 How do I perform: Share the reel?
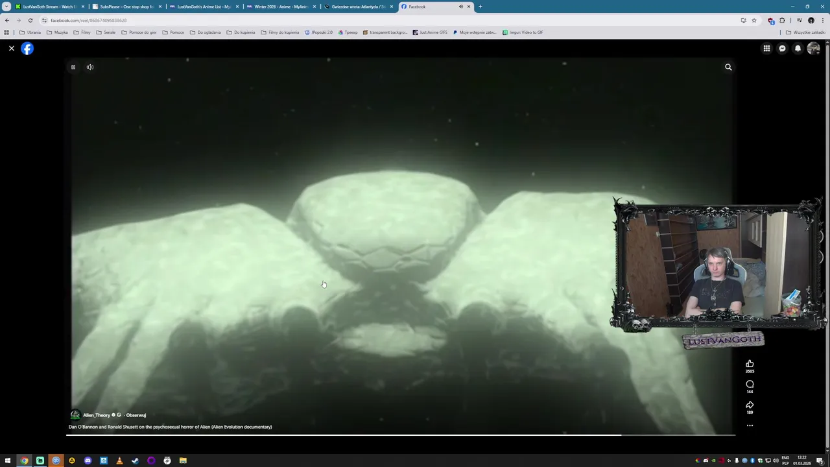pos(750,405)
